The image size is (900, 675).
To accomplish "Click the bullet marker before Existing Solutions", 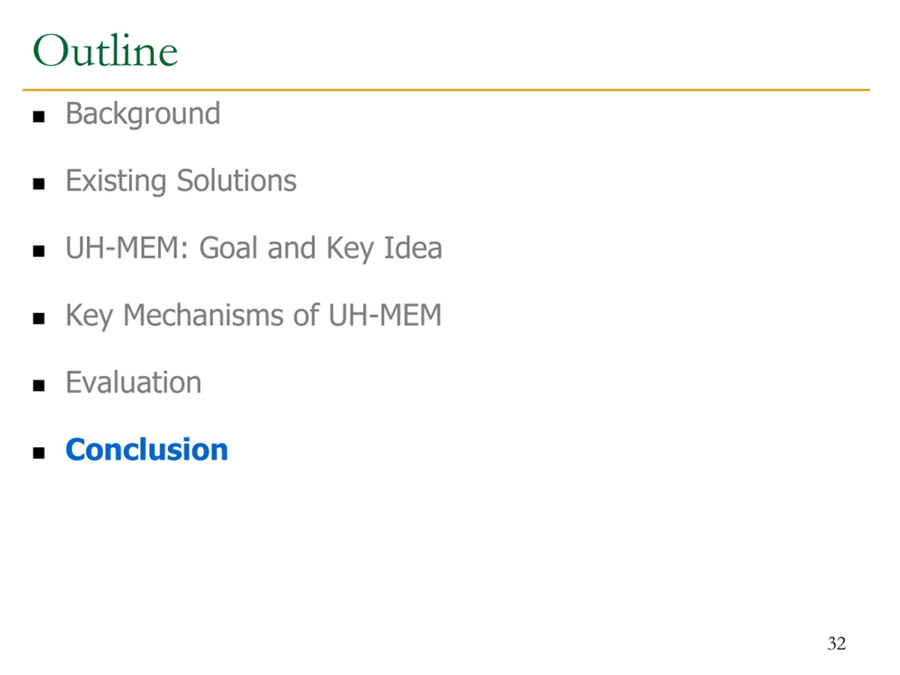I will click(39, 184).
